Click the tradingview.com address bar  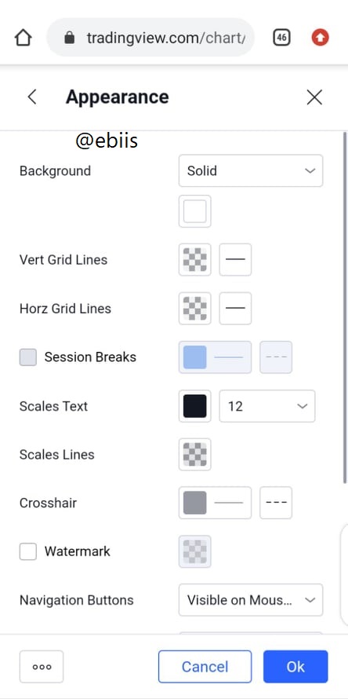[x=150, y=38]
